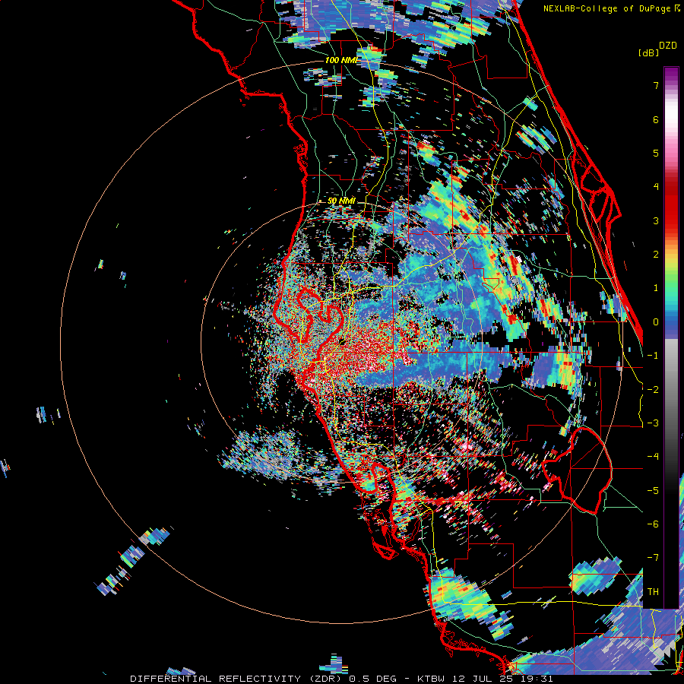Click the -5 value on the ZDR scale
This screenshot has width=684, height=684.
(653, 491)
